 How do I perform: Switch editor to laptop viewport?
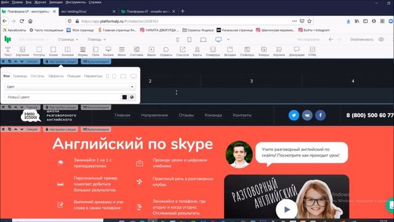tap(203, 39)
